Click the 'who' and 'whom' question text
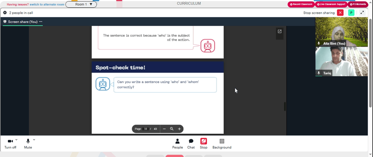This screenshot has height=157, width=373. [x=158, y=84]
